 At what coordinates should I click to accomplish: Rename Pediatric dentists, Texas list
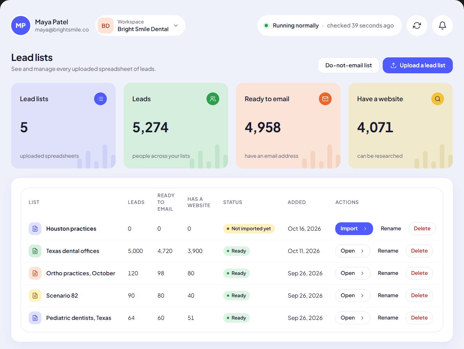click(x=388, y=318)
